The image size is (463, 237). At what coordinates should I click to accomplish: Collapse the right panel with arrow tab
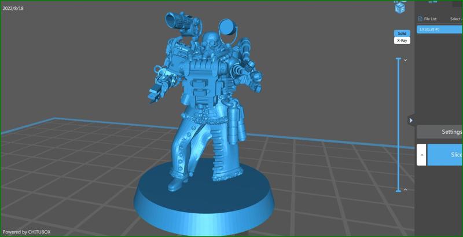(411, 121)
